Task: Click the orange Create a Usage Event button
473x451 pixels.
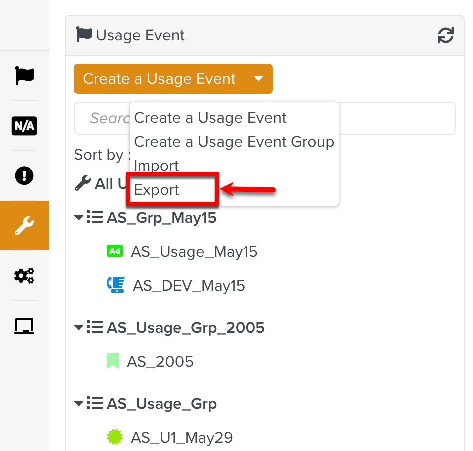Action: [x=159, y=79]
